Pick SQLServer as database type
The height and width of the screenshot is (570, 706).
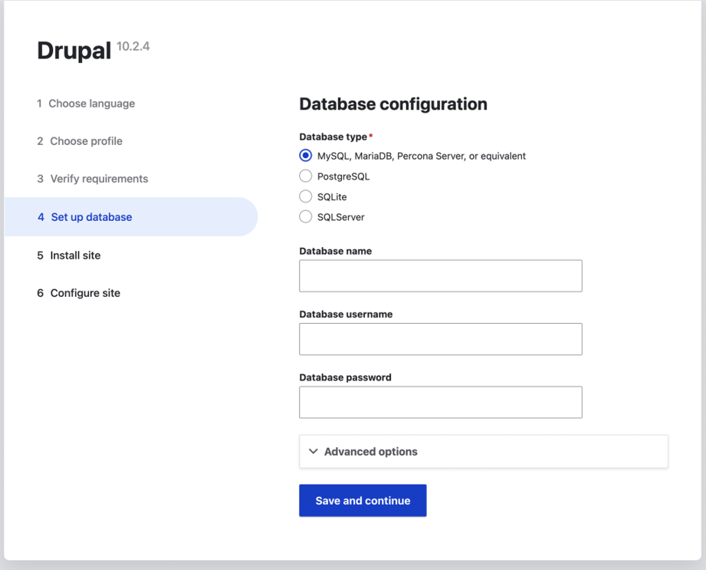[x=305, y=217]
